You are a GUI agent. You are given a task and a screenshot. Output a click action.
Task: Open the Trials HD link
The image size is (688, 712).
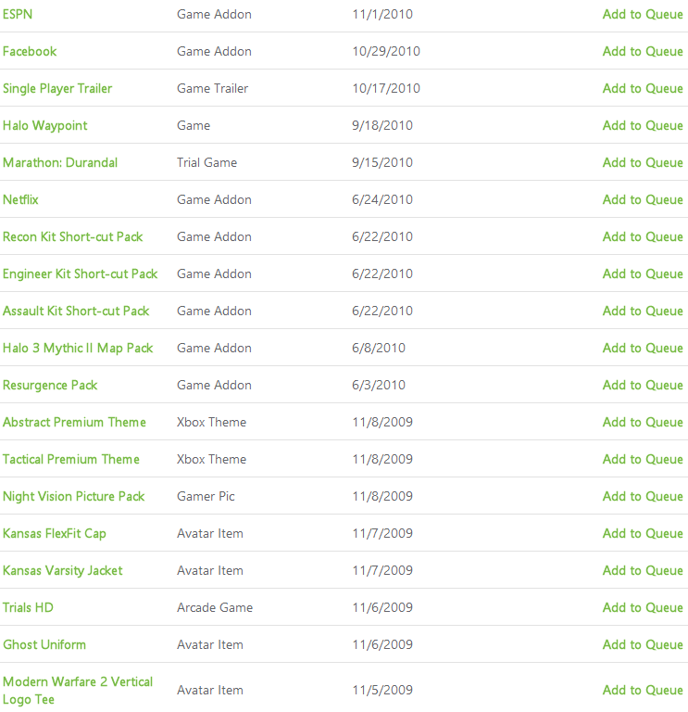click(x=28, y=607)
